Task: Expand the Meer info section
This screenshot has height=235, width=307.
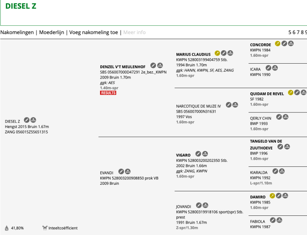Action: point(134,33)
